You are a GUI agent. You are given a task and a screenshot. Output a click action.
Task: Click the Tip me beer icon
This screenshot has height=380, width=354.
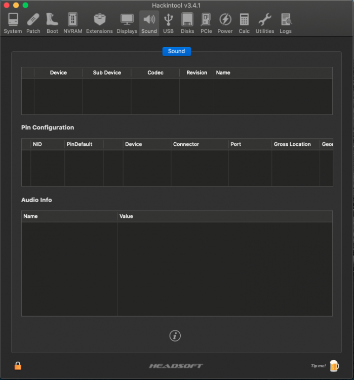334,365
